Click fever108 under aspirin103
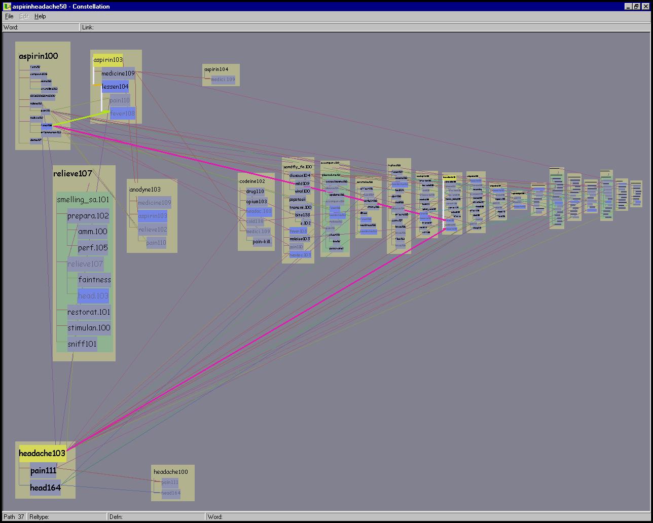Screen dimensions: 653x523 (122, 114)
